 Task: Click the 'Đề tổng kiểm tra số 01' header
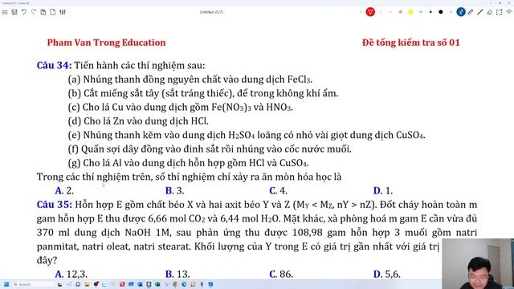click(x=410, y=43)
